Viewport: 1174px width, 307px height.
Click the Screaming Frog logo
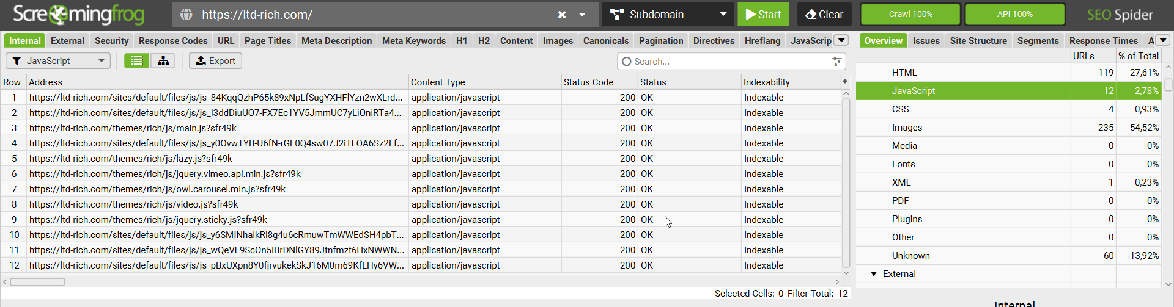click(x=79, y=14)
